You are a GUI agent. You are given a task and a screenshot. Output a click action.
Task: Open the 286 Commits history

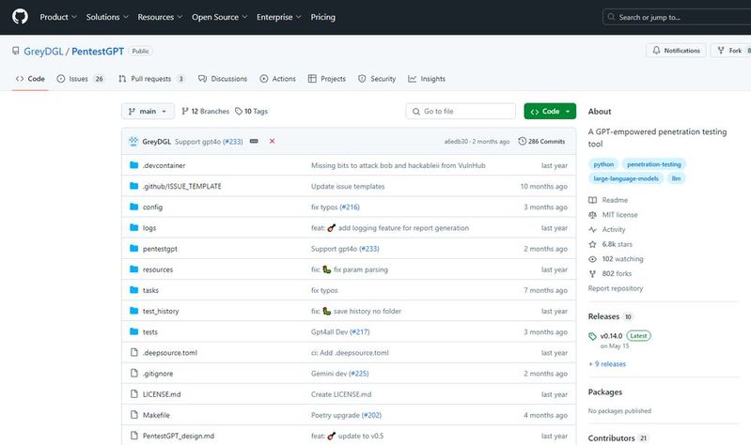click(x=541, y=141)
